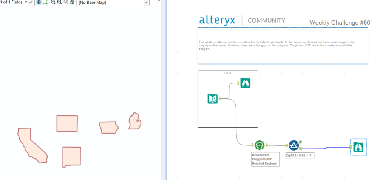Image resolution: width=377 pixels, height=180 pixels.
Task: Select the Poly-Split spatial tool
Action: click(x=259, y=145)
